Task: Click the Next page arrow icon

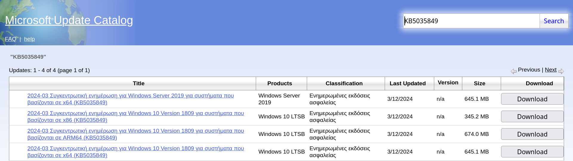Action: (x=561, y=71)
